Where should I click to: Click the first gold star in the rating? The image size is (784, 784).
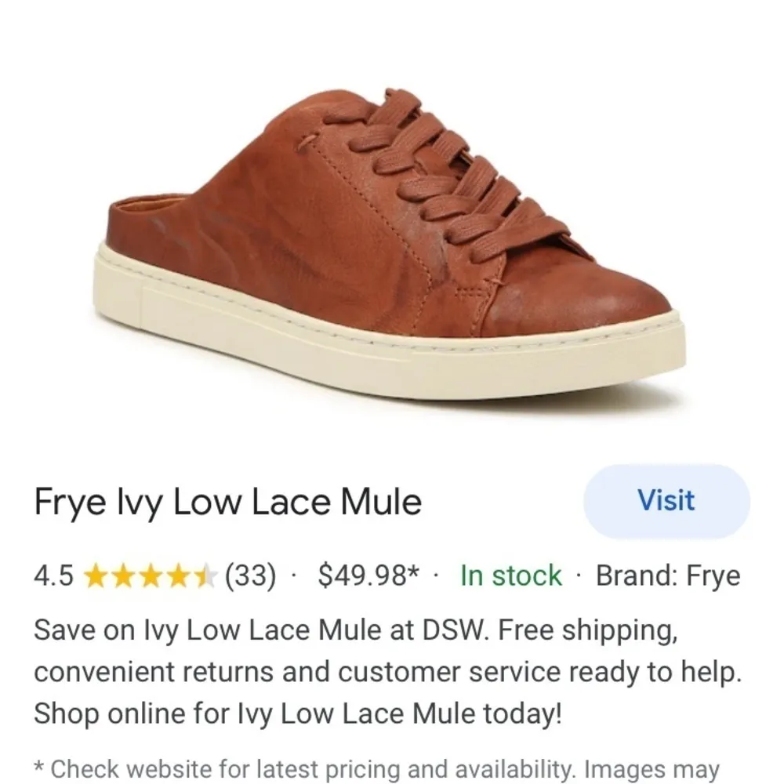click(96, 576)
